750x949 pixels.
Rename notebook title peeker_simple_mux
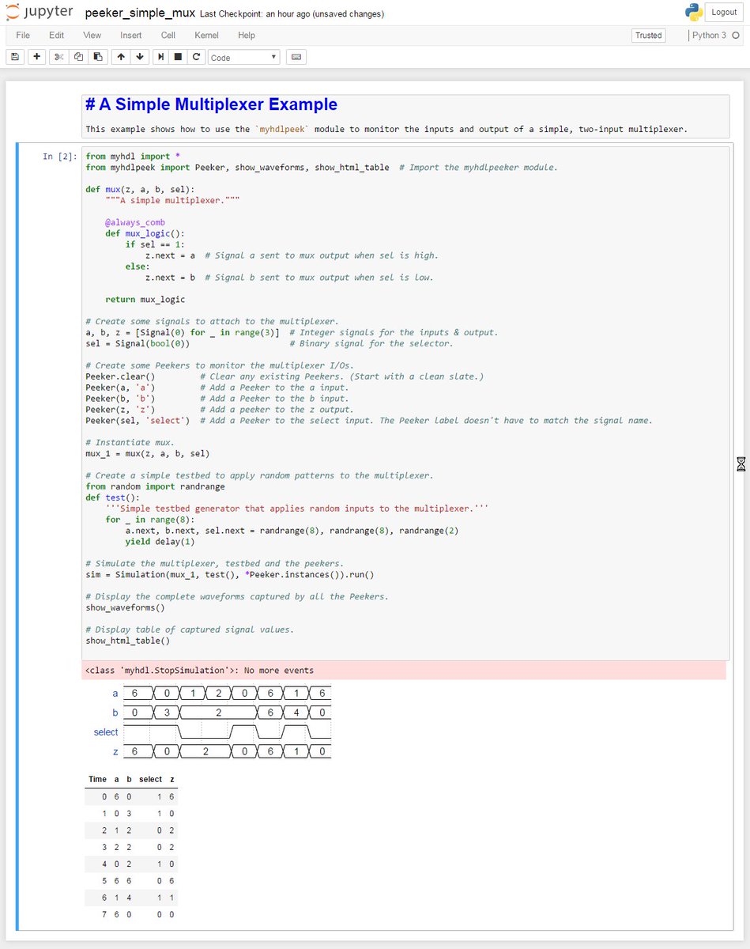point(140,13)
